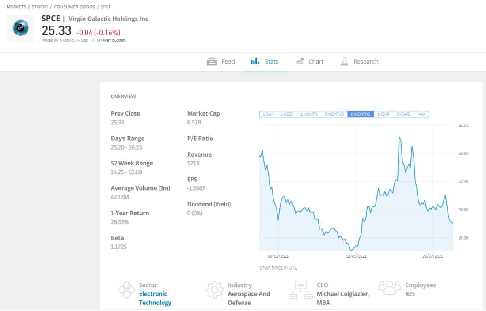Click the Feed tab newspaper icon

point(212,62)
